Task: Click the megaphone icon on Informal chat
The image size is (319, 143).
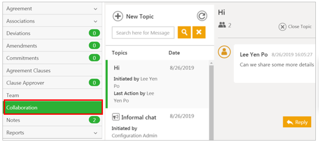Action: (x=116, y=117)
